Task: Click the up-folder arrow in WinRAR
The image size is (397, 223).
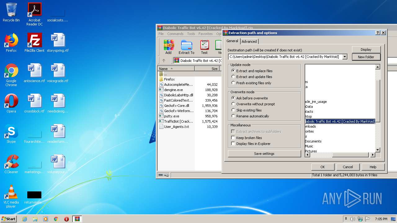Action: (x=164, y=60)
